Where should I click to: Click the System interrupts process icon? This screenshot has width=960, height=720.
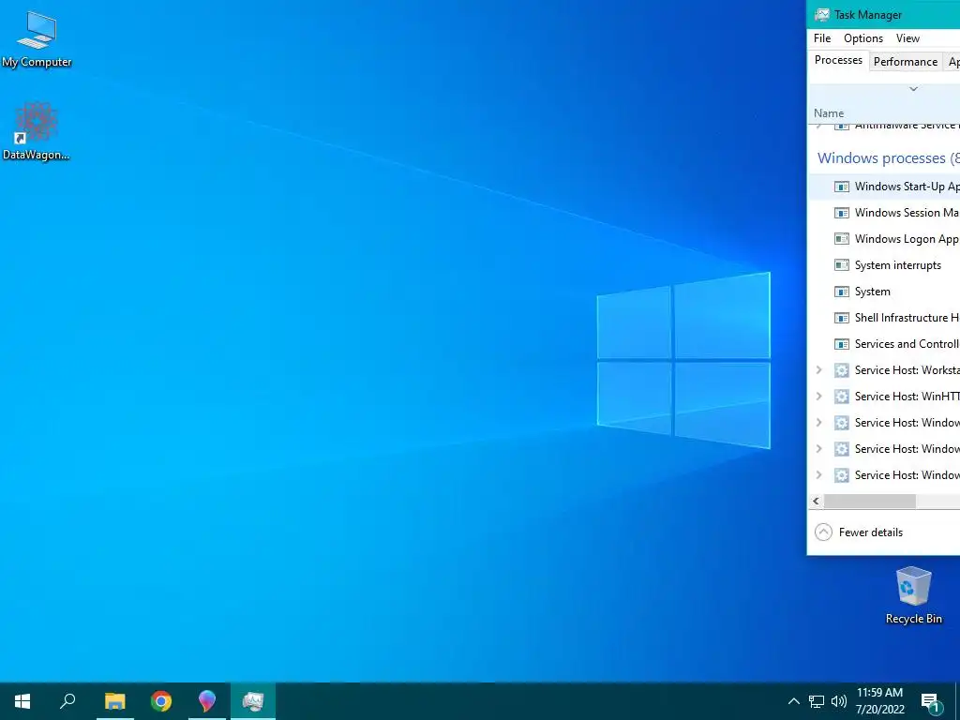[842, 265]
